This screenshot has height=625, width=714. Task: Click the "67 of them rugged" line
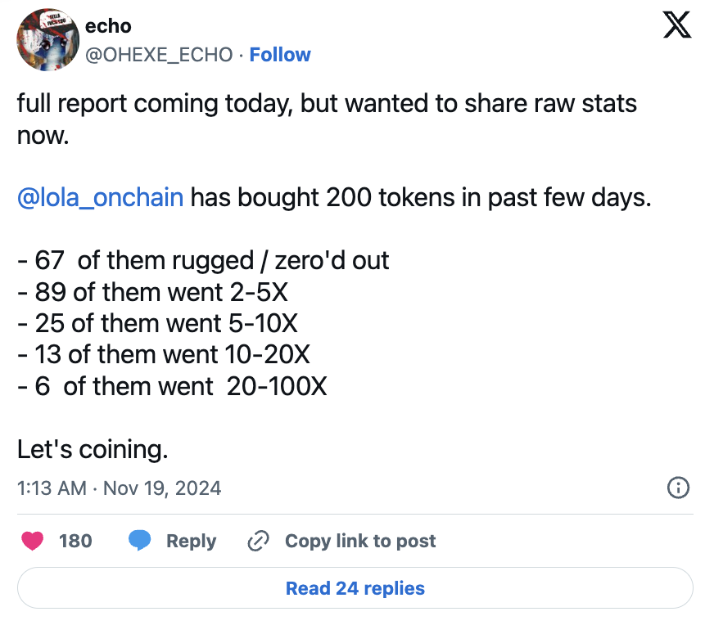pyautogui.click(x=203, y=261)
